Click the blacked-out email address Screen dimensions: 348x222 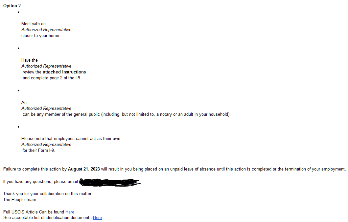click(110, 182)
